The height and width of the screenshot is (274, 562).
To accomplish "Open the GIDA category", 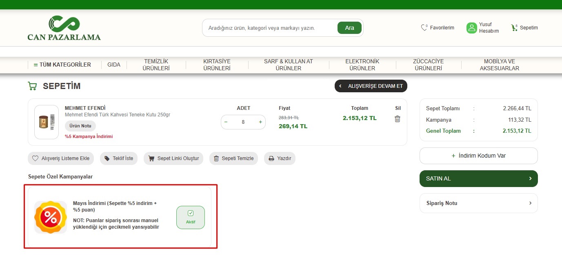I will (114, 65).
